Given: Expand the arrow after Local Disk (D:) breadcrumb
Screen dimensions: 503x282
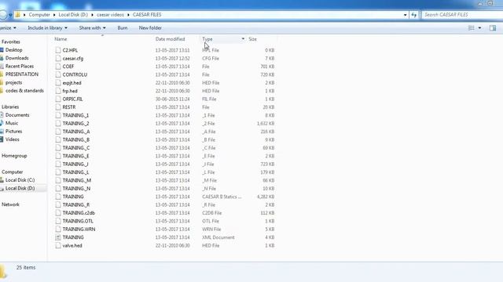Looking at the screenshot, I should coord(92,15).
